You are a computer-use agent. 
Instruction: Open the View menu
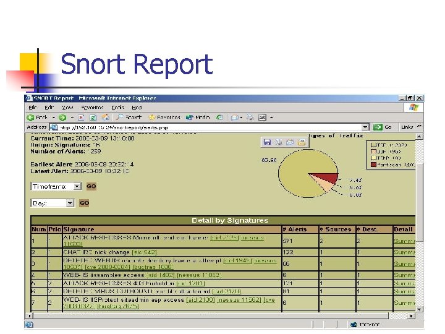click(x=67, y=108)
